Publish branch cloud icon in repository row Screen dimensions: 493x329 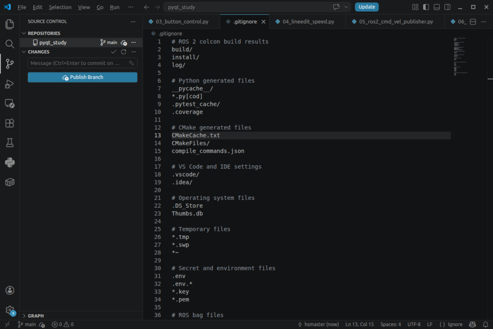124,42
